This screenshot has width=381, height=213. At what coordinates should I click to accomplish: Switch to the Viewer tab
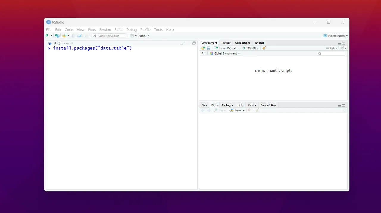(x=252, y=105)
